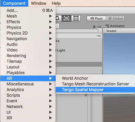Open the Mesh submenu
135x122 pixels.
(28, 16)
